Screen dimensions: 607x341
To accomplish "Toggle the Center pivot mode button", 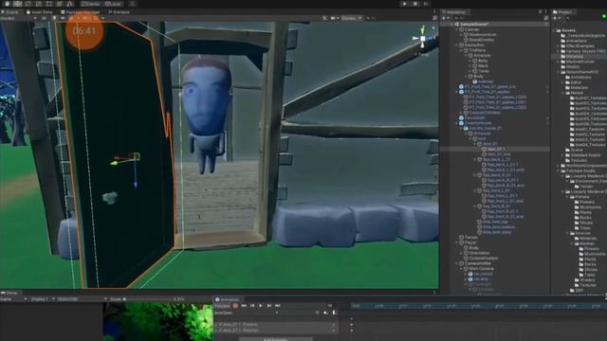I will pos(91,4).
